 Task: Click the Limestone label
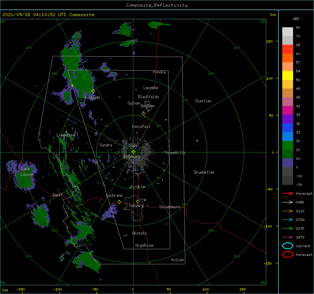click(66, 135)
